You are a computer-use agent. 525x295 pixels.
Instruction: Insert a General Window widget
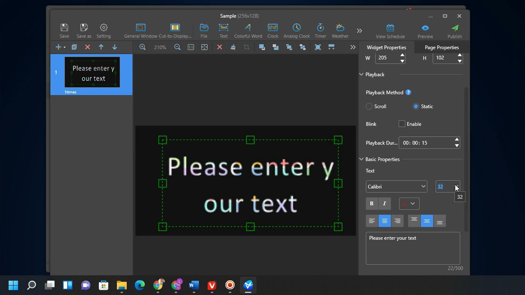click(141, 31)
